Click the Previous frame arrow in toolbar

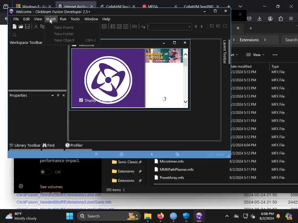[196, 26]
